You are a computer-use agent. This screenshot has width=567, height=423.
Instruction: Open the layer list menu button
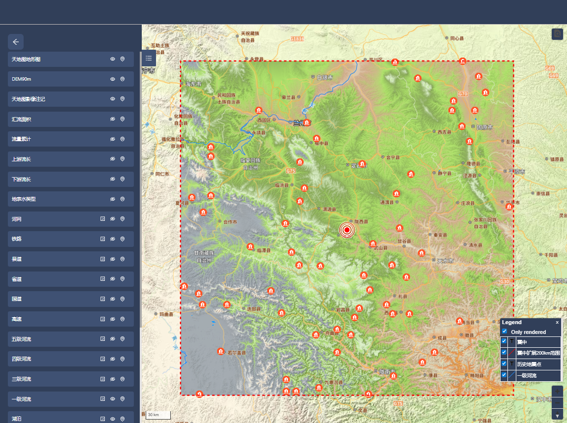149,59
